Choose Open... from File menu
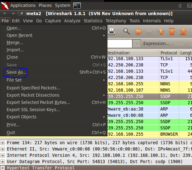The image size is (192, 170). click(x=54, y=28)
